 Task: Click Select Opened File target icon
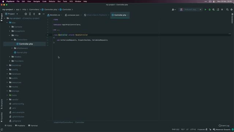coord(26,14)
